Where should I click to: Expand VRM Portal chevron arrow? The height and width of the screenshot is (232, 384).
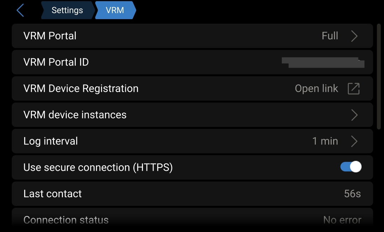(x=354, y=36)
